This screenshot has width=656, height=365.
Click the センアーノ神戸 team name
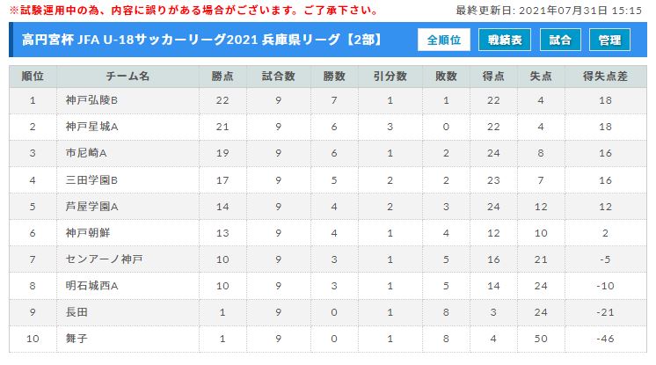tap(104, 259)
